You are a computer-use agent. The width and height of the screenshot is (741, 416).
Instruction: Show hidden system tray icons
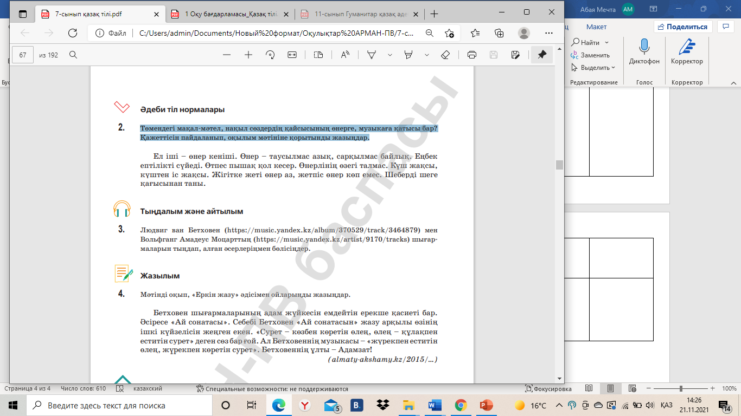[x=560, y=405]
